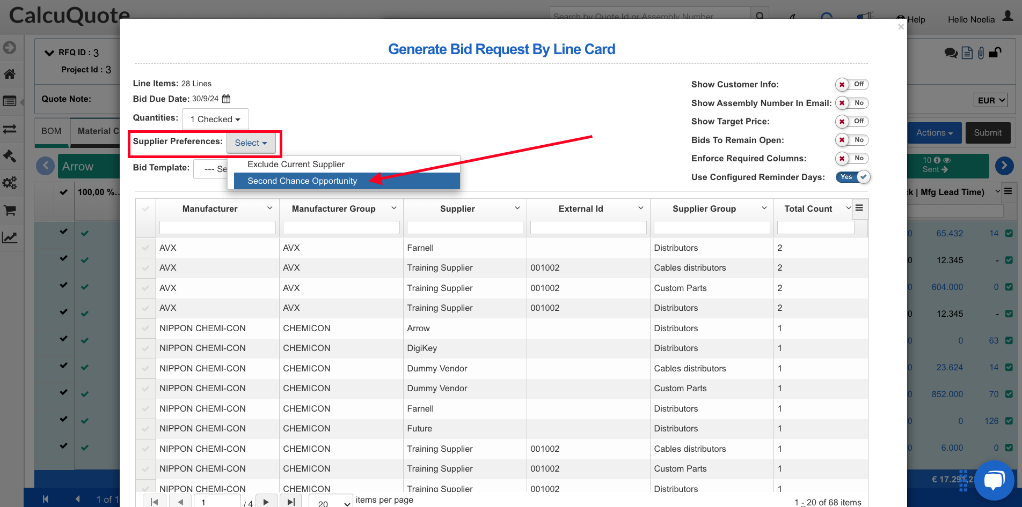1022x507 pixels.
Task: Click the exchange arrows sidebar icon
Action: [10, 129]
